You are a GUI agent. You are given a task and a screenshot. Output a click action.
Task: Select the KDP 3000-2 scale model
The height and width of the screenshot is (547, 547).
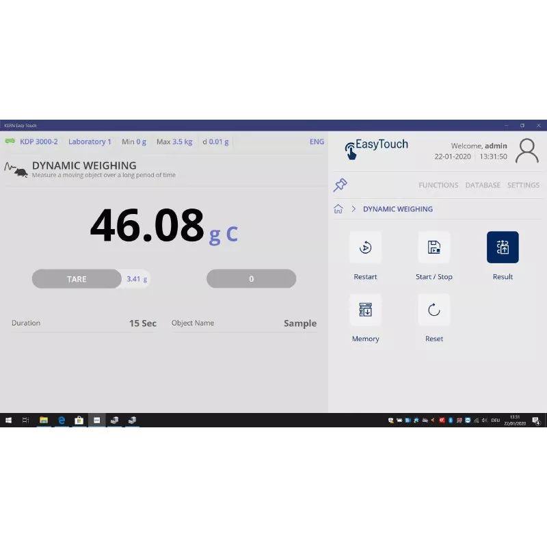pos(38,142)
